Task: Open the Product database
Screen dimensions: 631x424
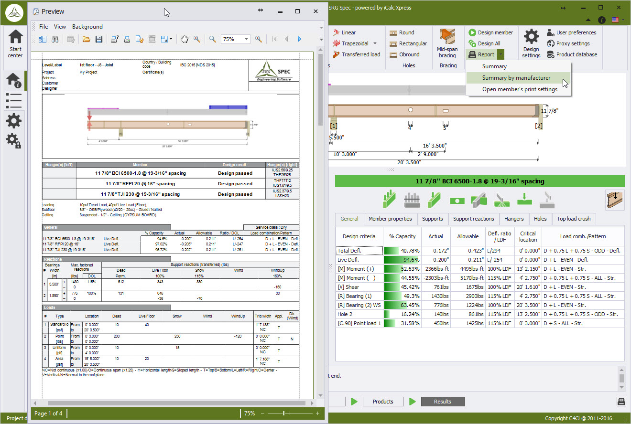Action: click(x=572, y=54)
